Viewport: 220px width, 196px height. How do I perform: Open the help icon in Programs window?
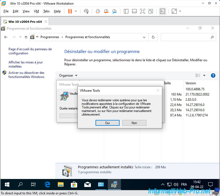click(x=213, y=75)
